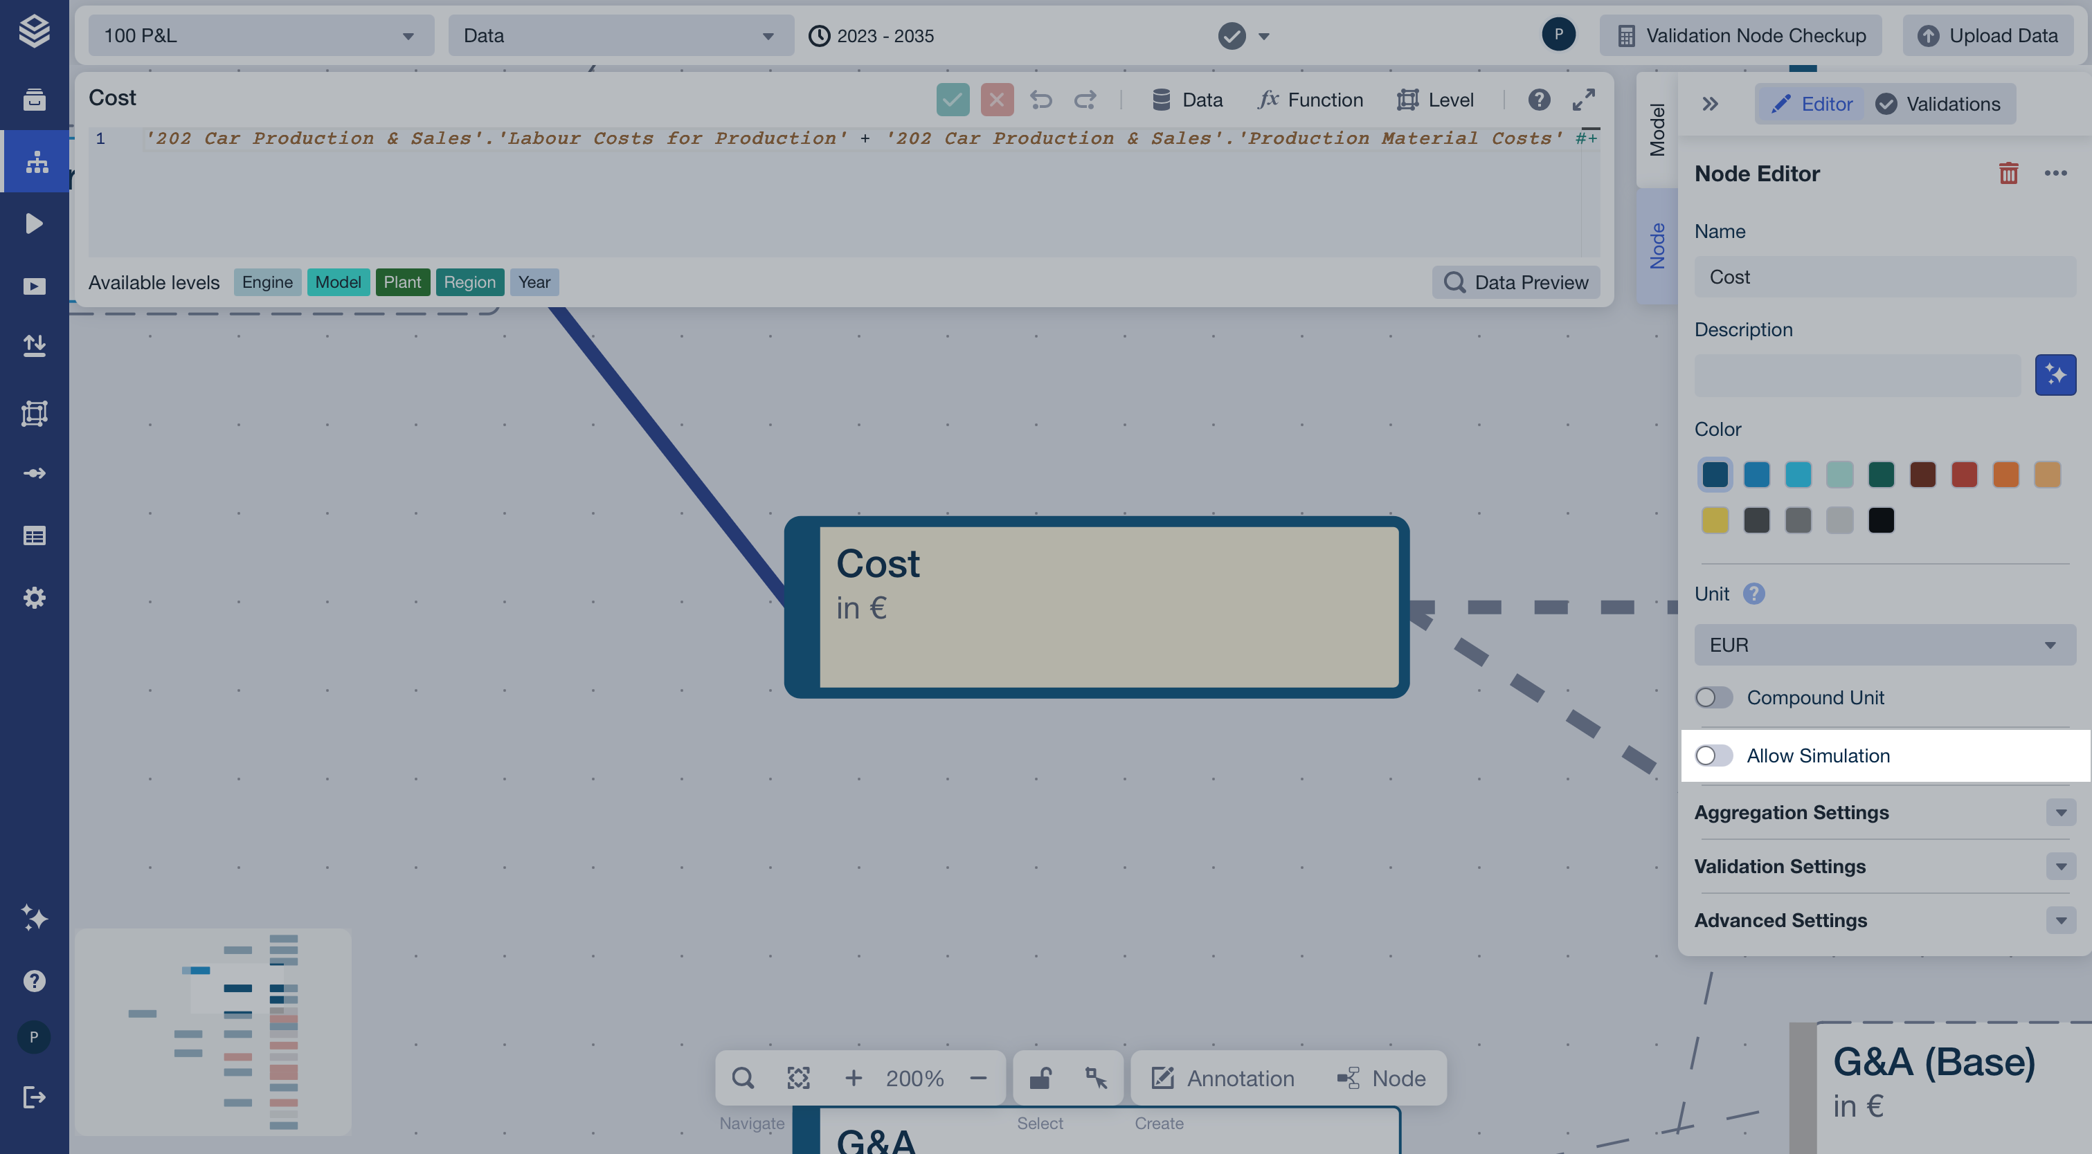The height and width of the screenshot is (1154, 2092).
Task: Open the Level menu in formula bar
Action: (1435, 100)
